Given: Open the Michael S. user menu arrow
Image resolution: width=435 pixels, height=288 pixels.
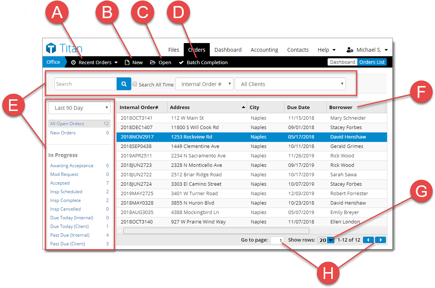Looking at the screenshot, I should (386, 50).
